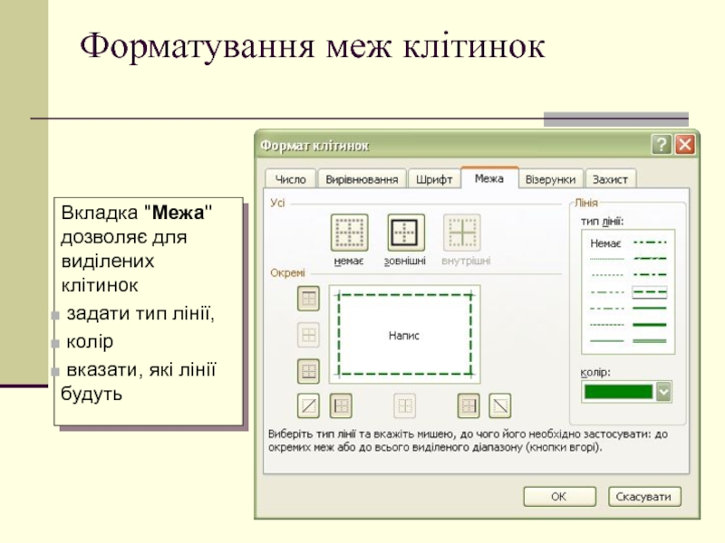This screenshot has height=543, width=725.
Task: Pick the double line style
Action: click(x=650, y=341)
